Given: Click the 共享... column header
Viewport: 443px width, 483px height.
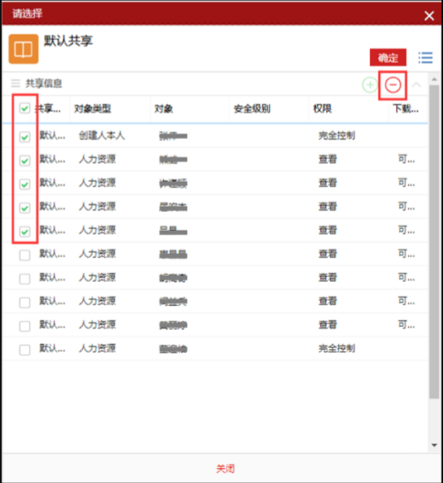Looking at the screenshot, I should tap(47, 109).
